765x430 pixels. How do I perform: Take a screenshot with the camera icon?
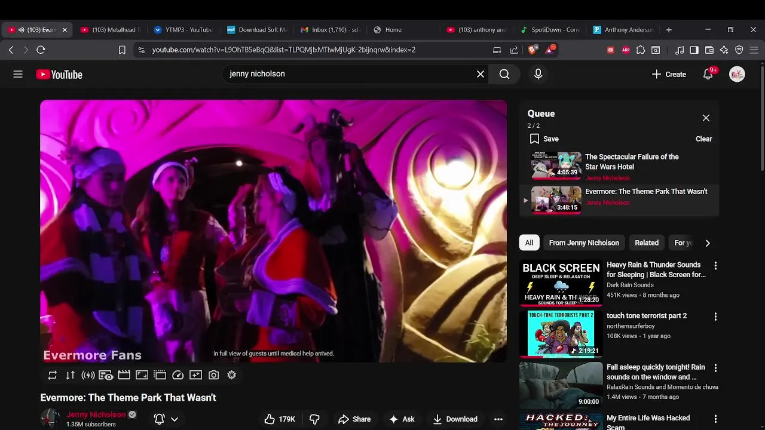pyautogui.click(x=213, y=375)
